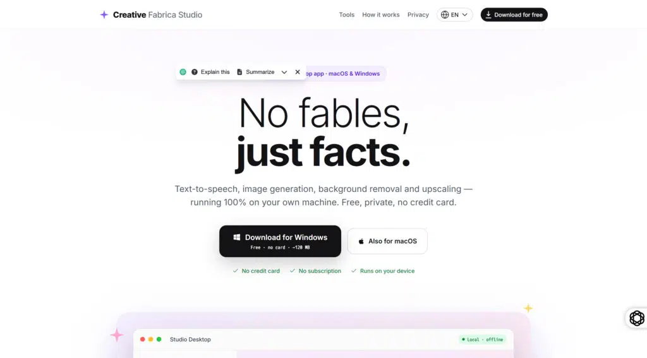Open the Tools menu item

(x=347, y=15)
